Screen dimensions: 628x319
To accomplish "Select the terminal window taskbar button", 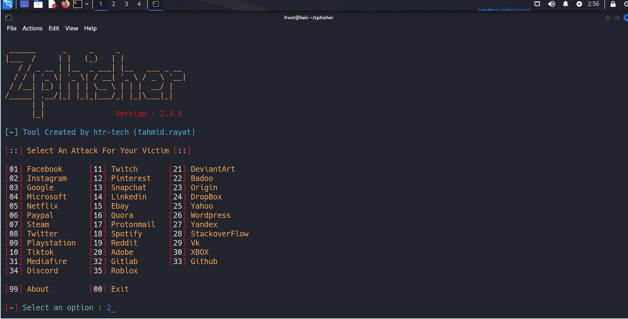I will tap(156, 4).
